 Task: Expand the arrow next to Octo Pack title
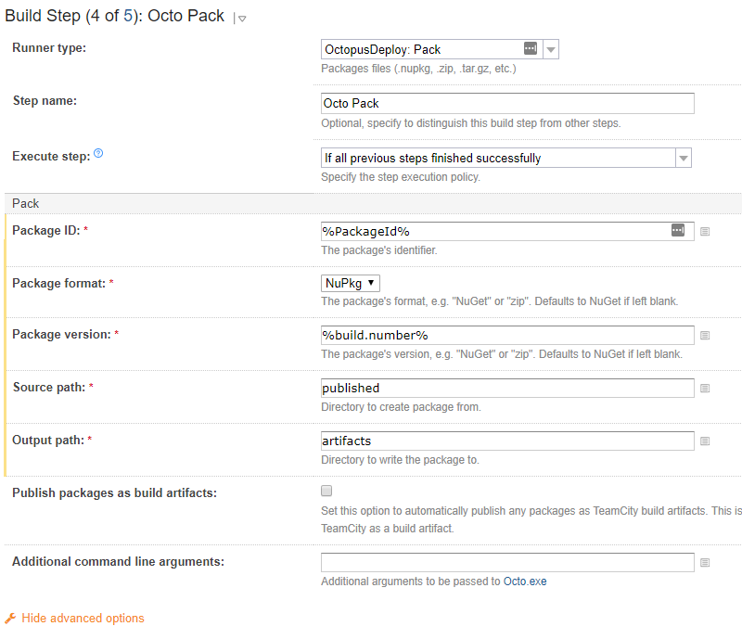pyautogui.click(x=240, y=18)
